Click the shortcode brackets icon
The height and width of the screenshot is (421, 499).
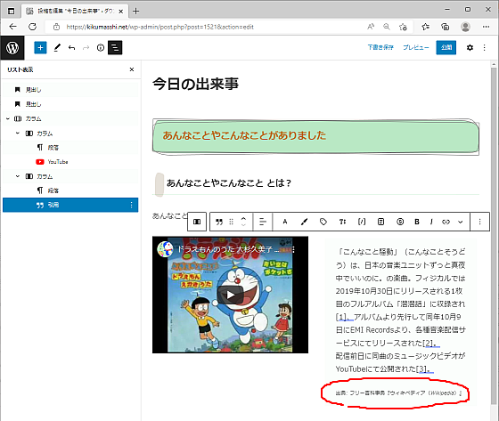(x=362, y=222)
